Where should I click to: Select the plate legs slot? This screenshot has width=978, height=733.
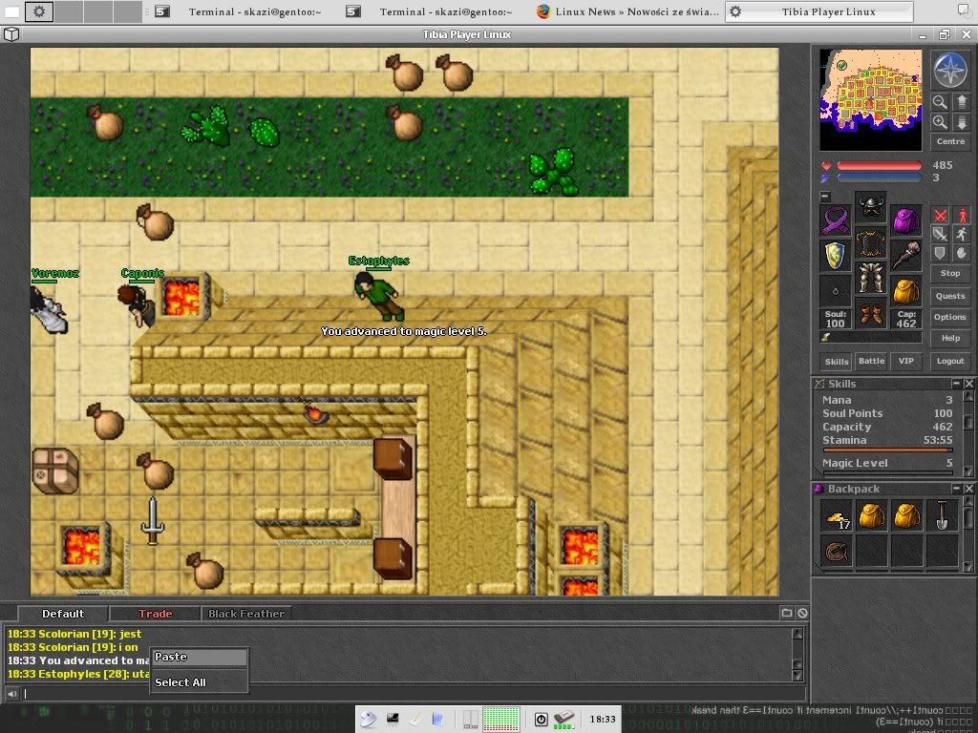[x=871, y=278]
